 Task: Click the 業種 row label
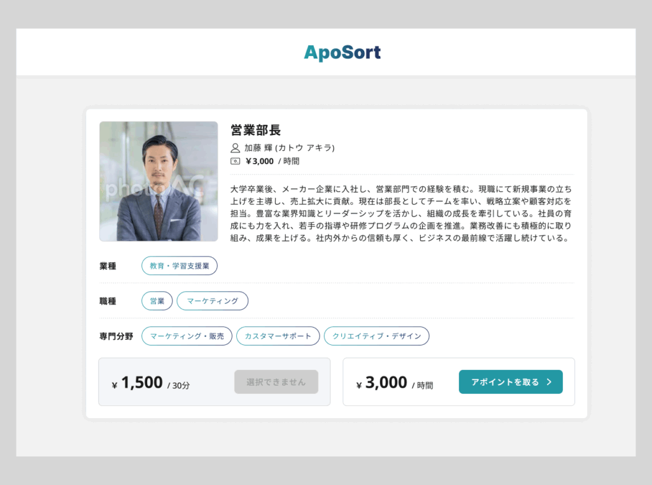[108, 266]
